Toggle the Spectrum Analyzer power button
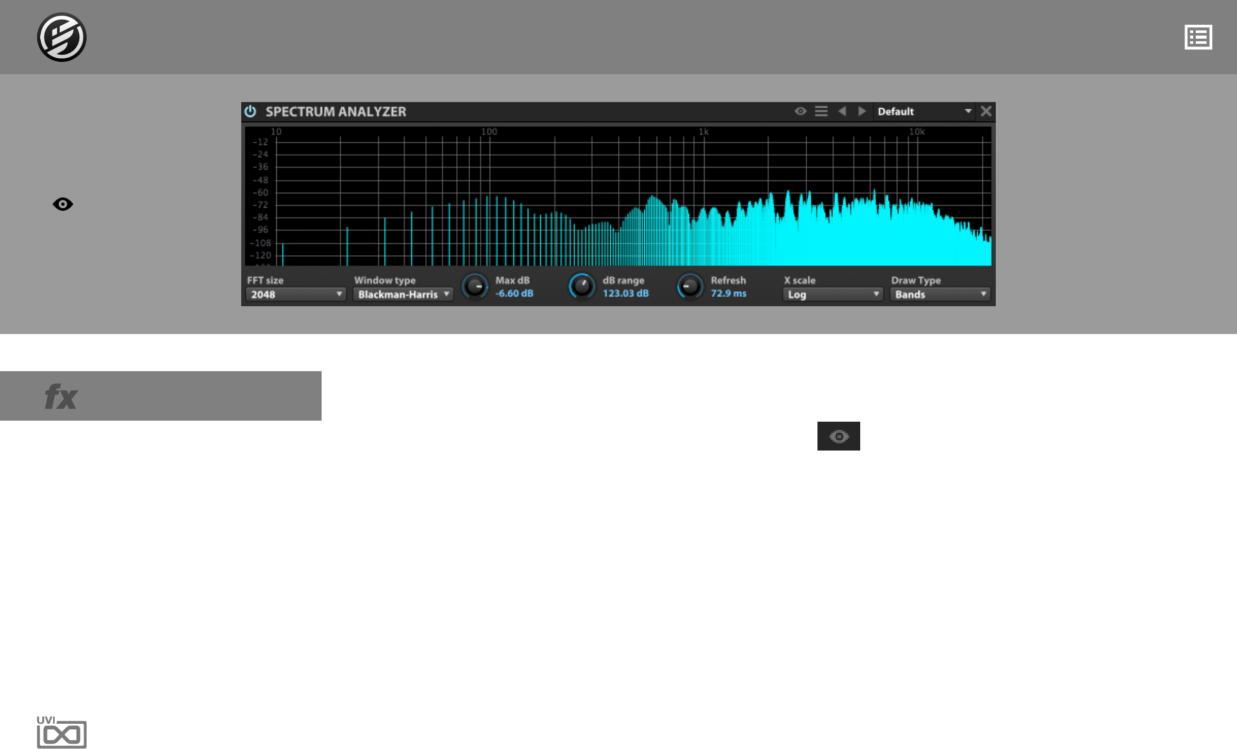The image size is (1237, 749). 250,111
